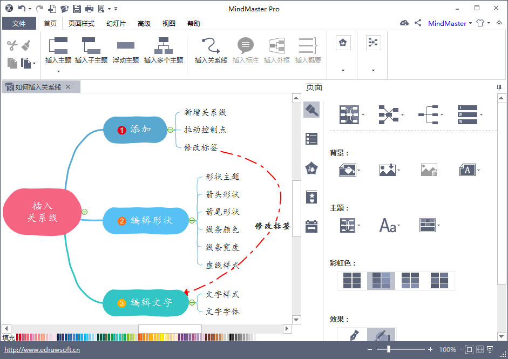The image size is (508, 359).
Task: Toggle the fit-to-window view in status bar
Action: pos(469,349)
